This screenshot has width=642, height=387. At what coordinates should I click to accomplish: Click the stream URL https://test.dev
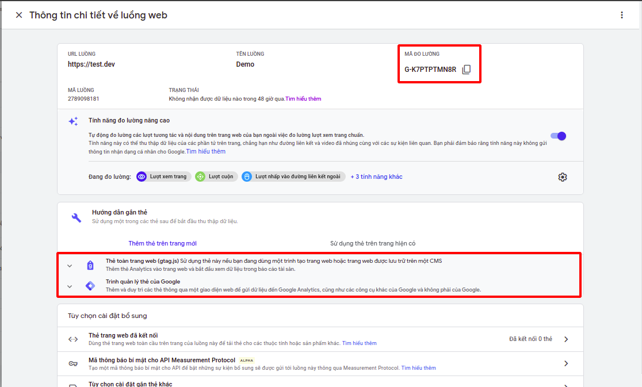[91, 64]
